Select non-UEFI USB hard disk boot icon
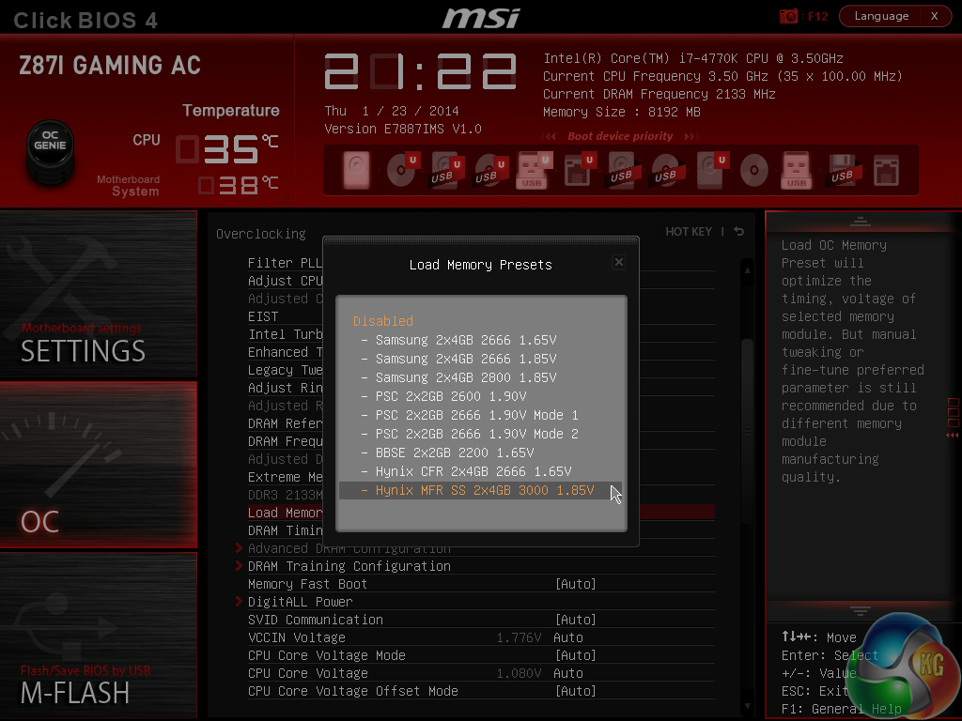Image resolution: width=962 pixels, height=721 pixels. [622, 170]
